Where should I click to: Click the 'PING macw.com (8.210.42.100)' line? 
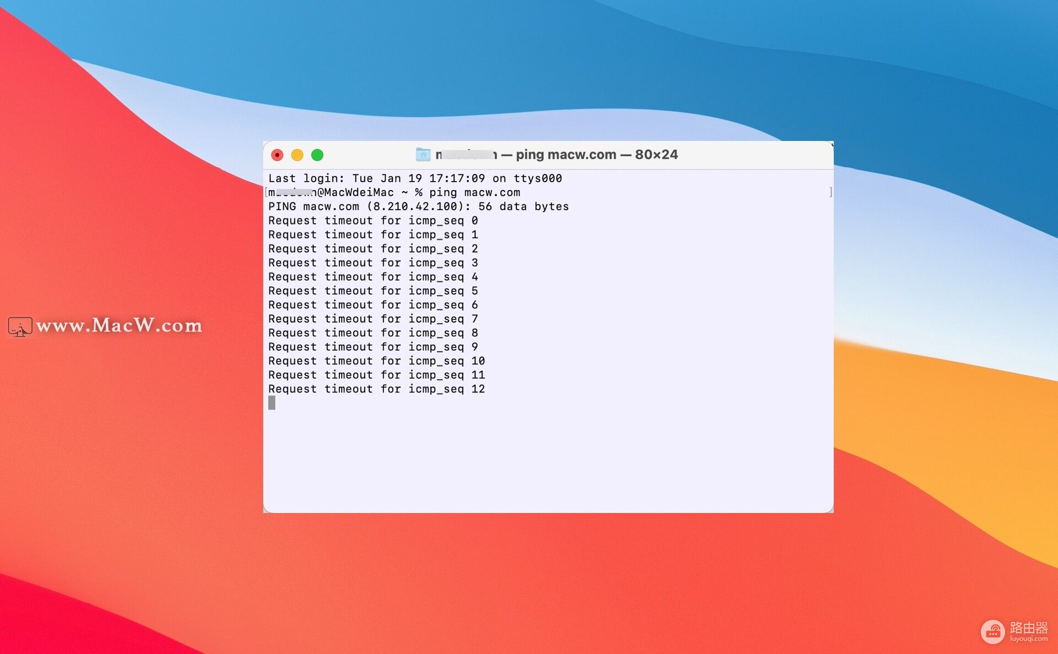(418, 206)
